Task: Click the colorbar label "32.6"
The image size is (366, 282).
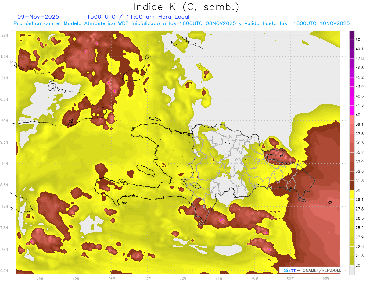Action: click(x=360, y=171)
